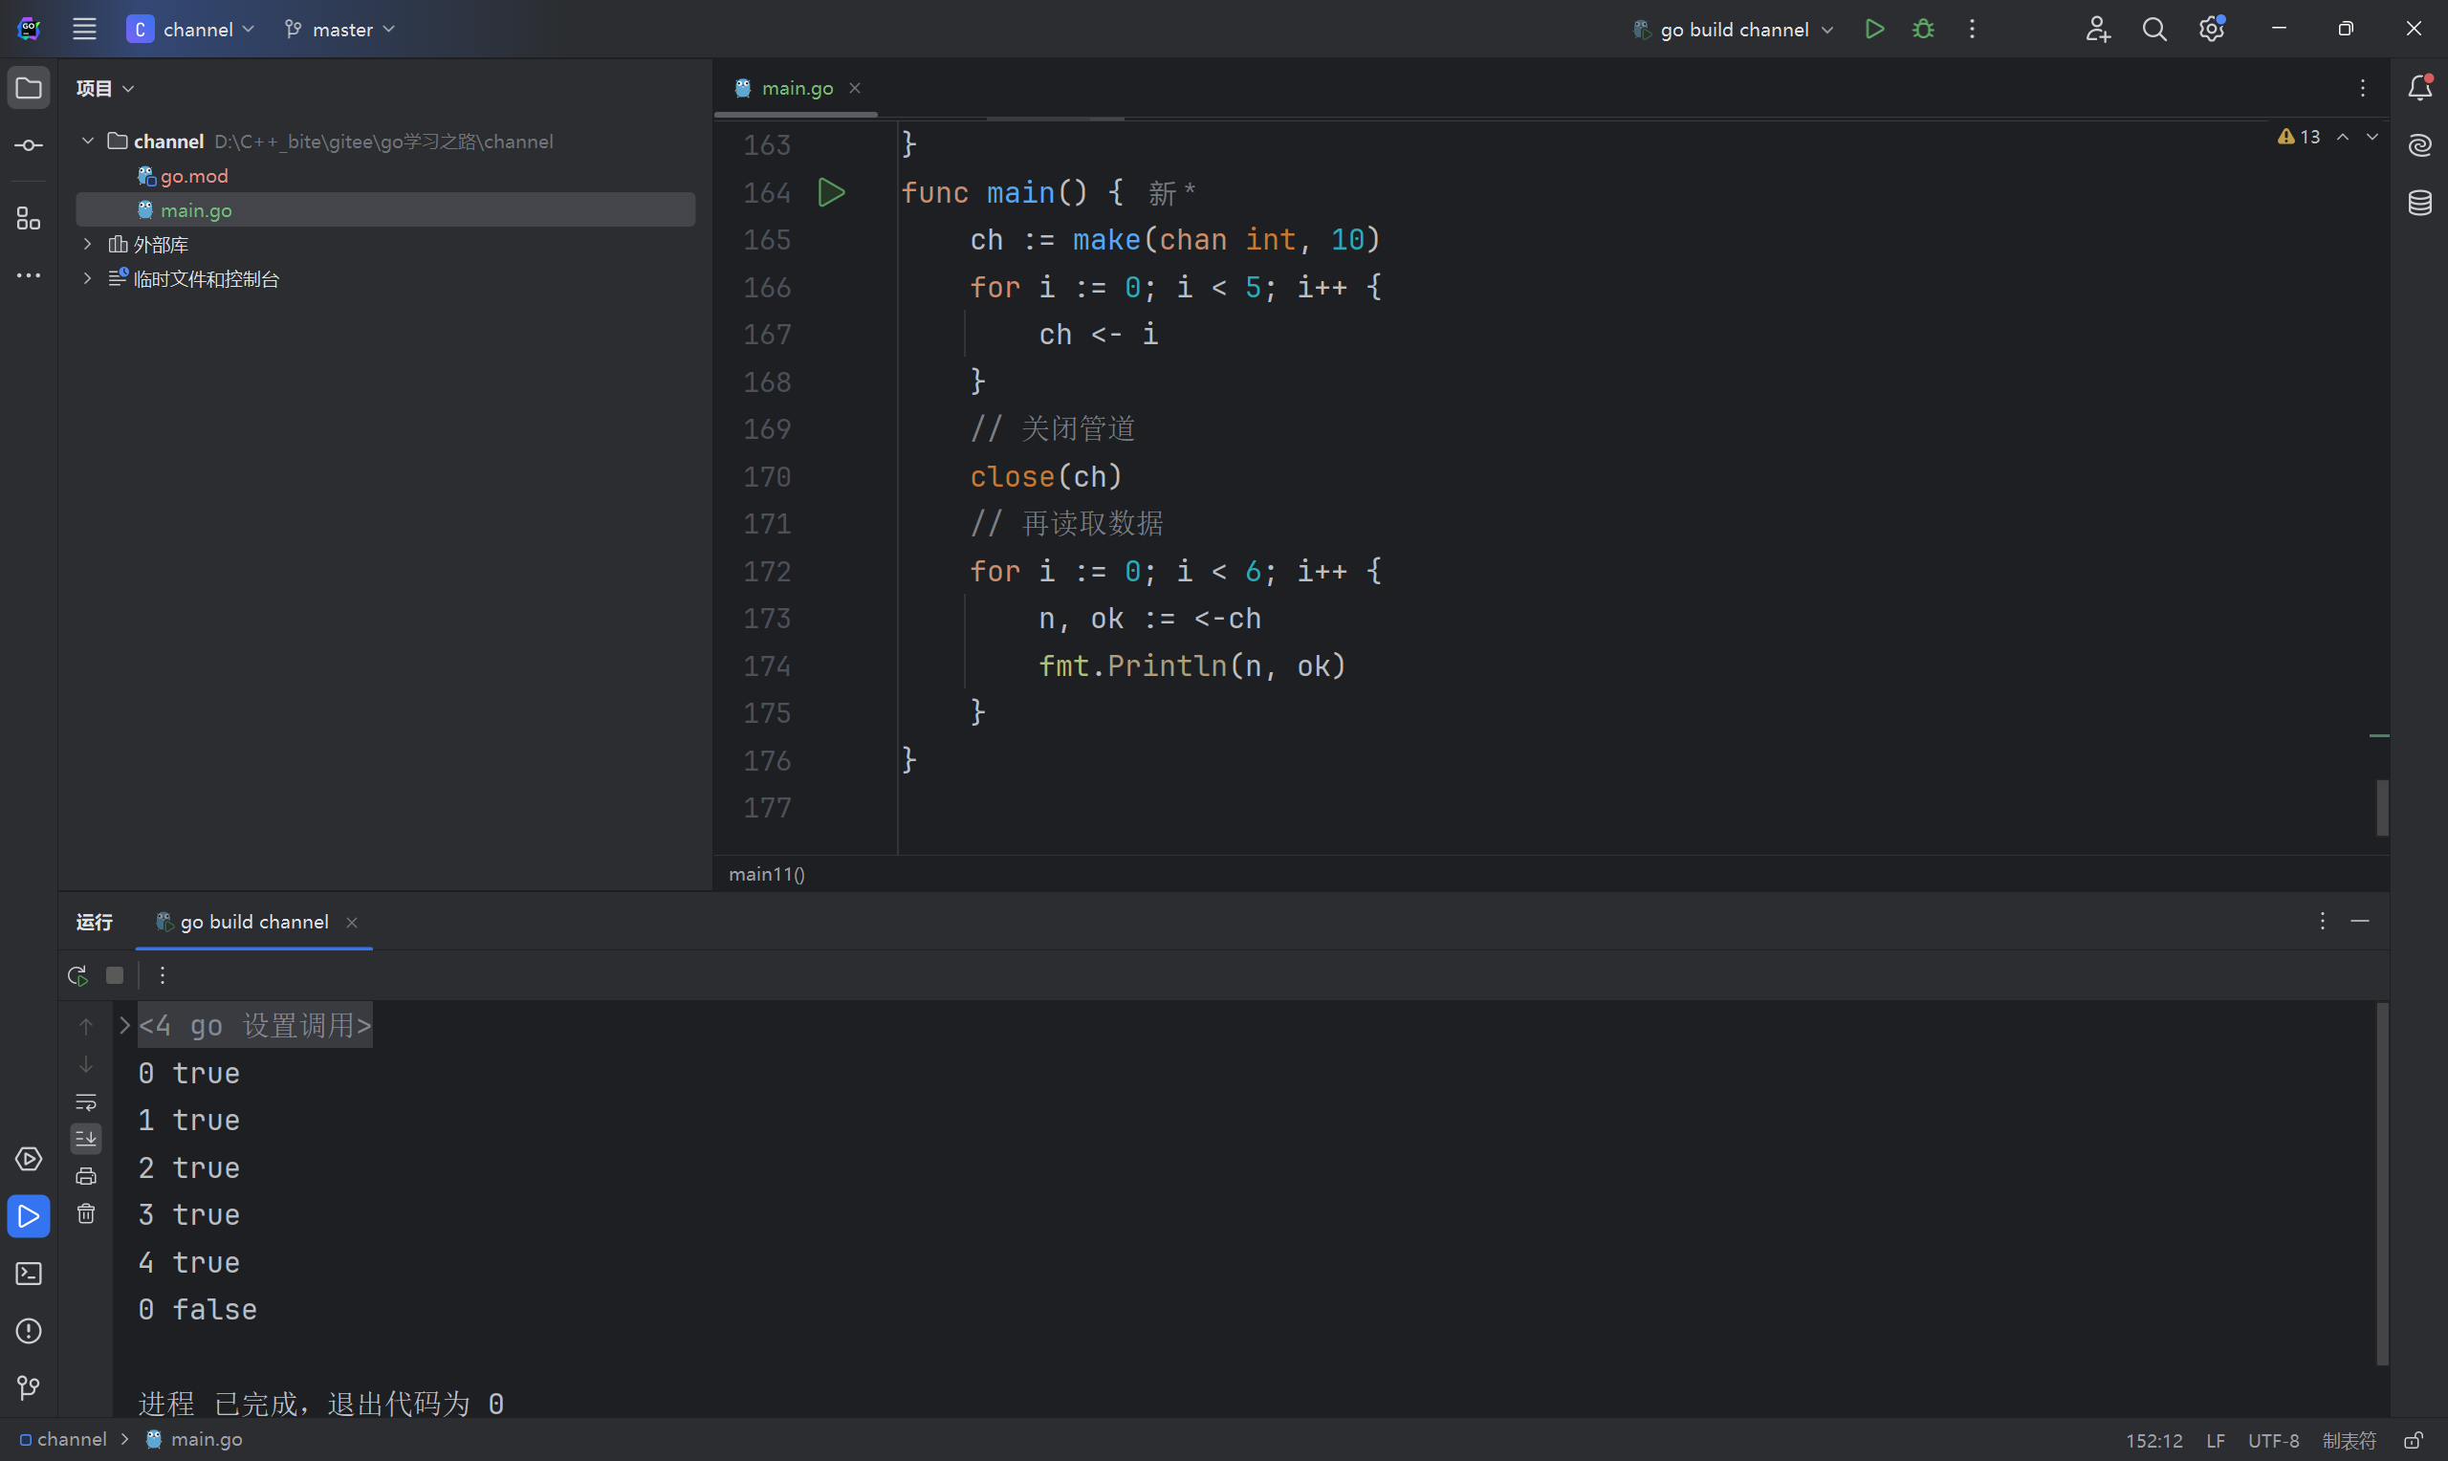
Task: Change UTF-8 file encoding
Action: coord(2273,1440)
